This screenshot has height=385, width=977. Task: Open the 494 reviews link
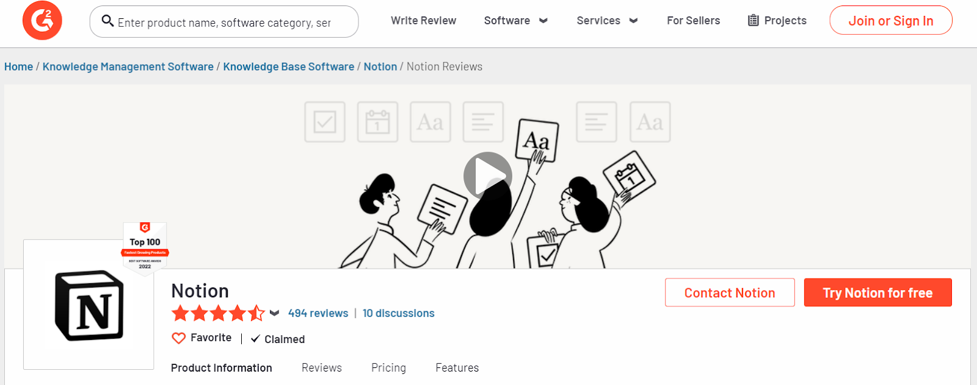[318, 313]
